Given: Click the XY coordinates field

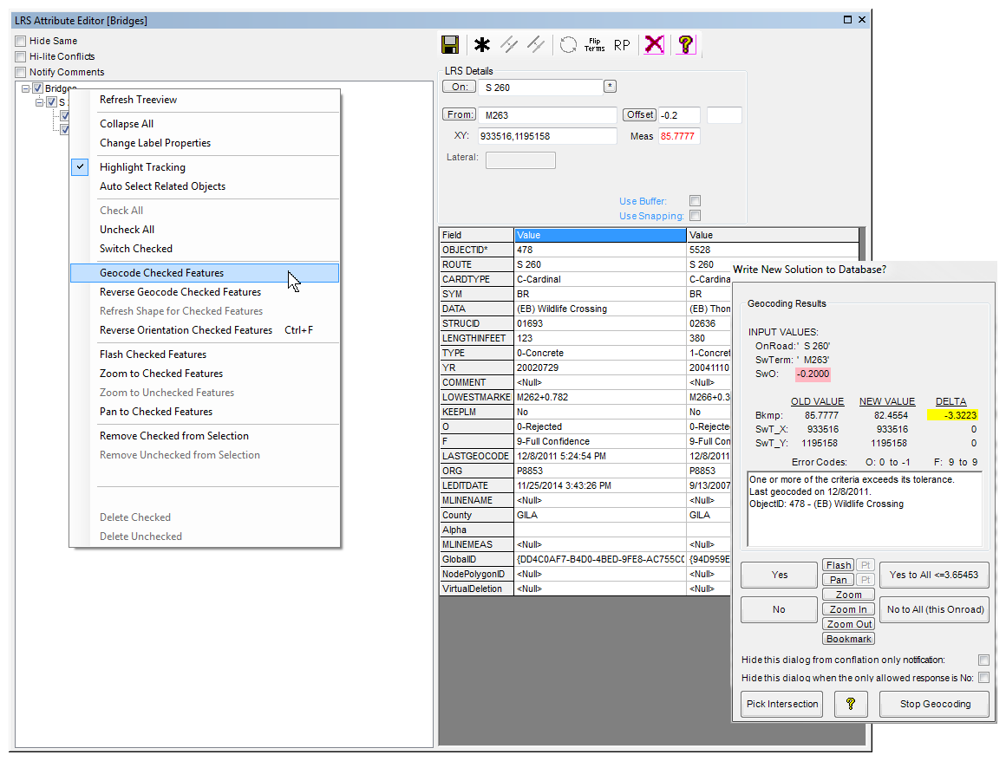Looking at the screenshot, I should tap(548, 136).
